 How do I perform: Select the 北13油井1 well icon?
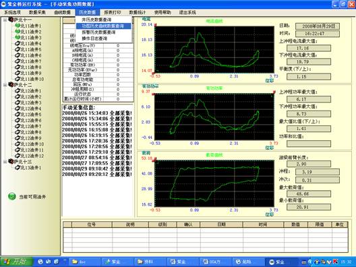click(18, 168)
